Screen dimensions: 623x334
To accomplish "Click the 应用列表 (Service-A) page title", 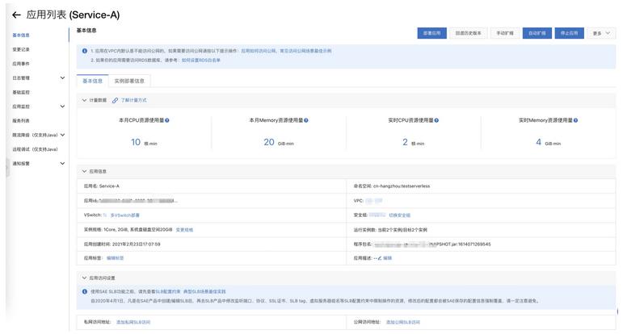I will [73, 15].
